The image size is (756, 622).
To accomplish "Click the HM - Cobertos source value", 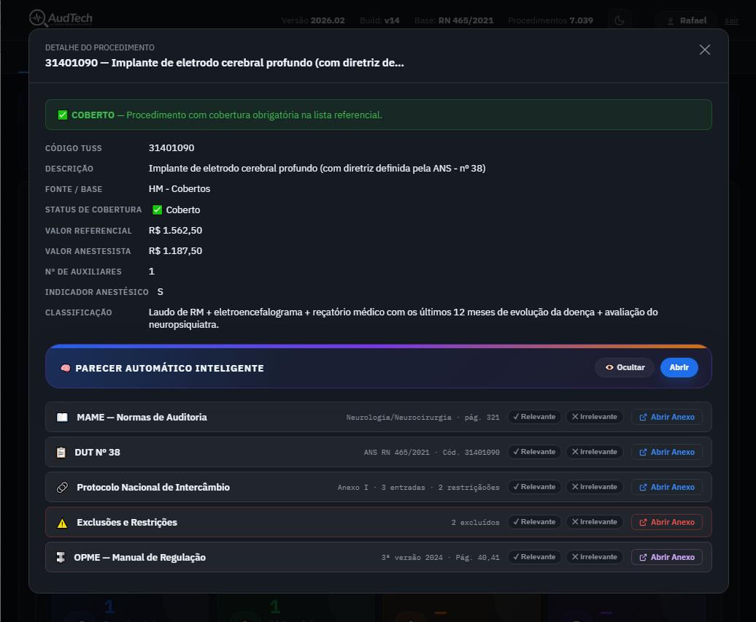I will coord(180,189).
